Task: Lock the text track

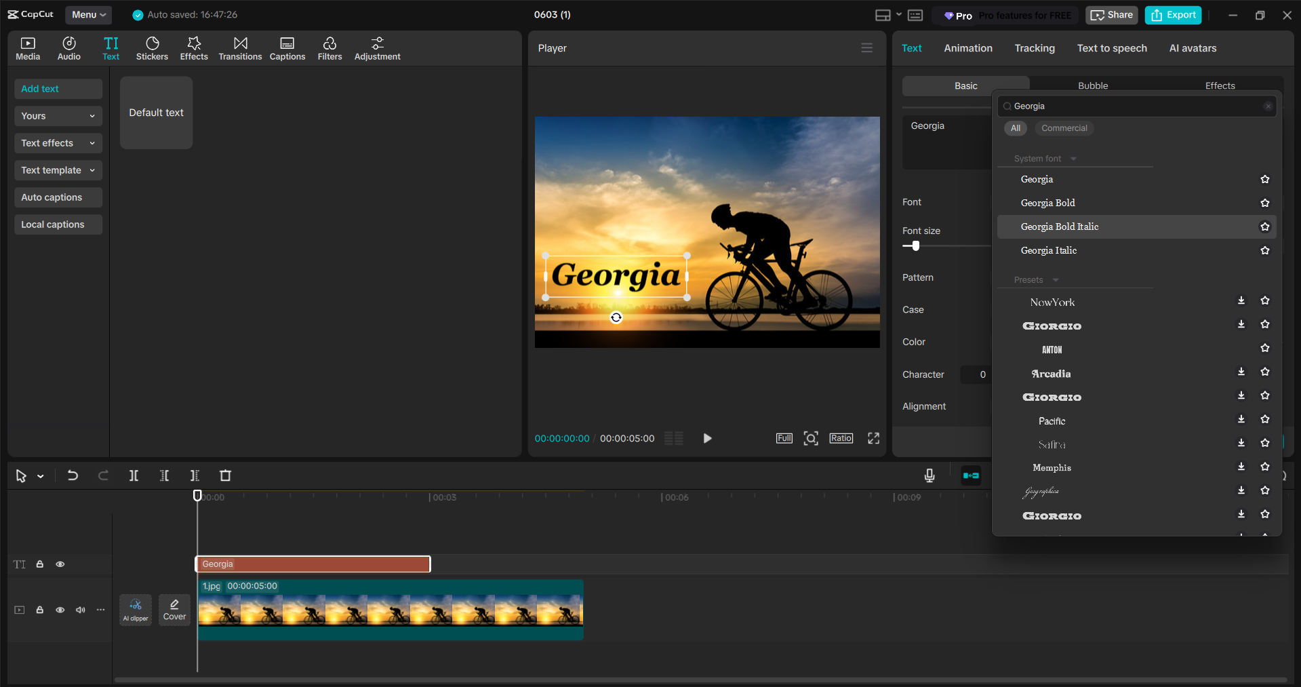Action: tap(40, 564)
